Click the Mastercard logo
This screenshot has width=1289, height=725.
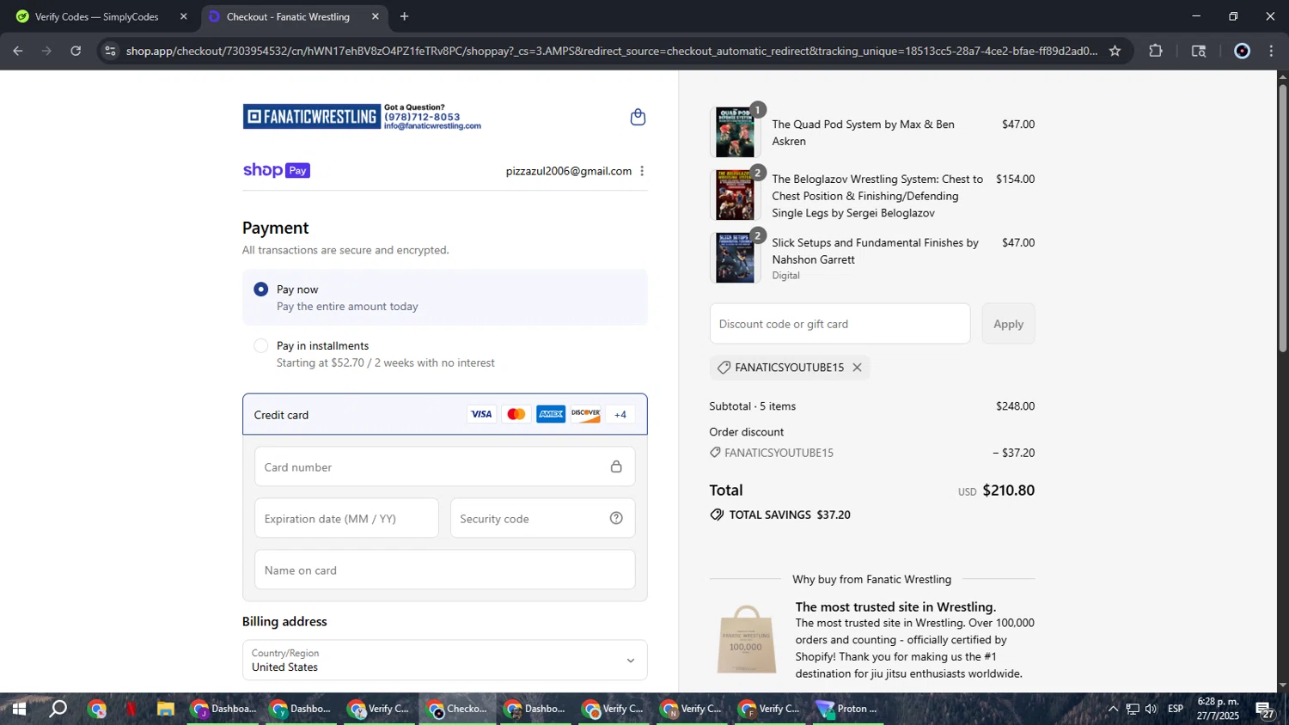pyautogui.click(x=516, y=415)
